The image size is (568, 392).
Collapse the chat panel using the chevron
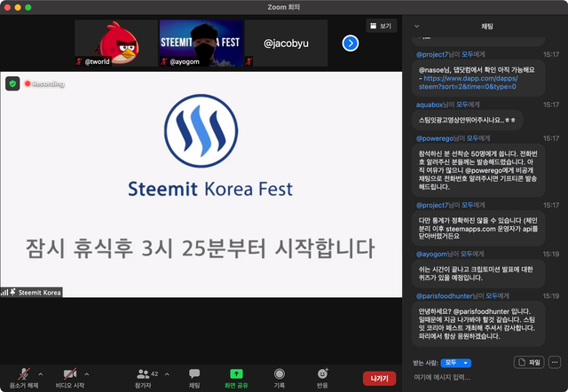tap(416, 26)
